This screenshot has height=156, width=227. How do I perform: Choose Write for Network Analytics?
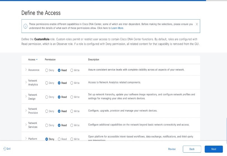pos(72,83)
